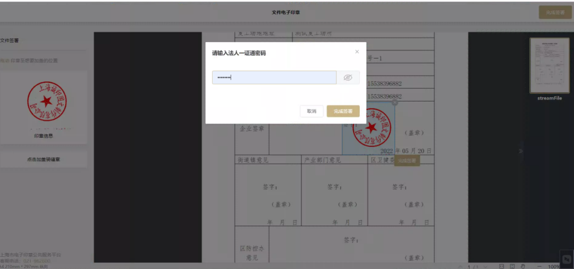Confirm signing with dialog 完成签署 button
Screen dimensions: 574x269
[x=343, y=111]
